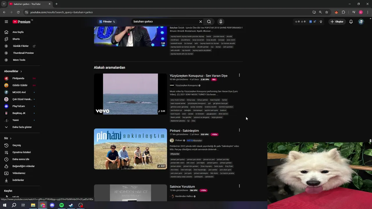372x209 pixels.
Task: Click the MetaMask fox extension
Action: pos(336,12)
